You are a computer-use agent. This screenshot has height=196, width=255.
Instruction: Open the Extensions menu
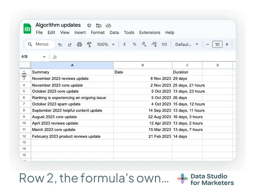(150, 32)
